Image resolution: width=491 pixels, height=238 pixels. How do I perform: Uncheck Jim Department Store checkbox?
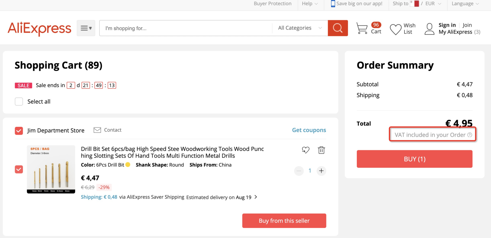(19, 131)
